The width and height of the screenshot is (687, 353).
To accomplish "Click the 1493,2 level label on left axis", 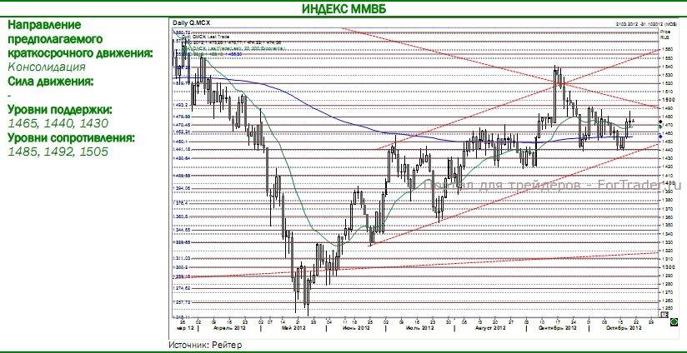I will [x=181, y=105].
